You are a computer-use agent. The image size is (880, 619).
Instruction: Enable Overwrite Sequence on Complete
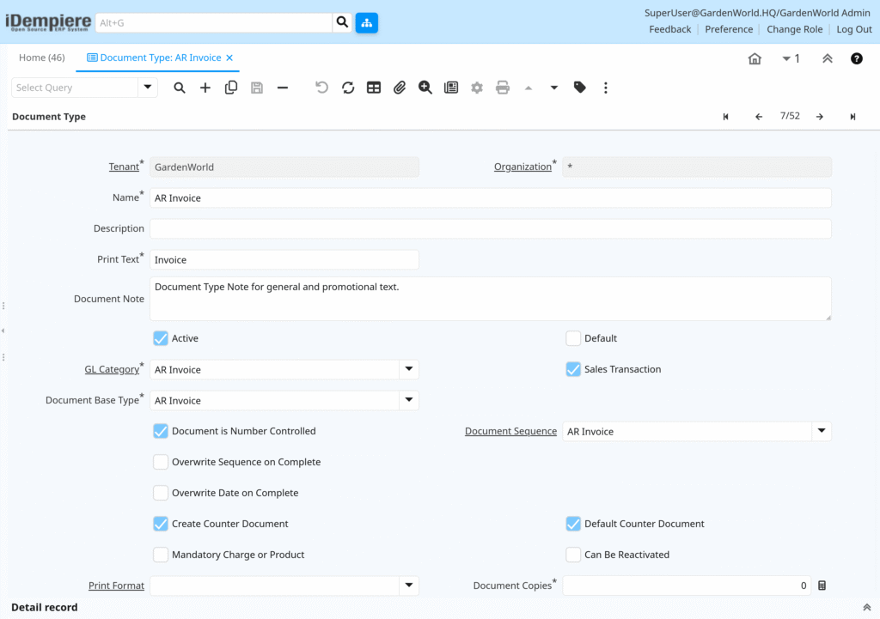161,461
